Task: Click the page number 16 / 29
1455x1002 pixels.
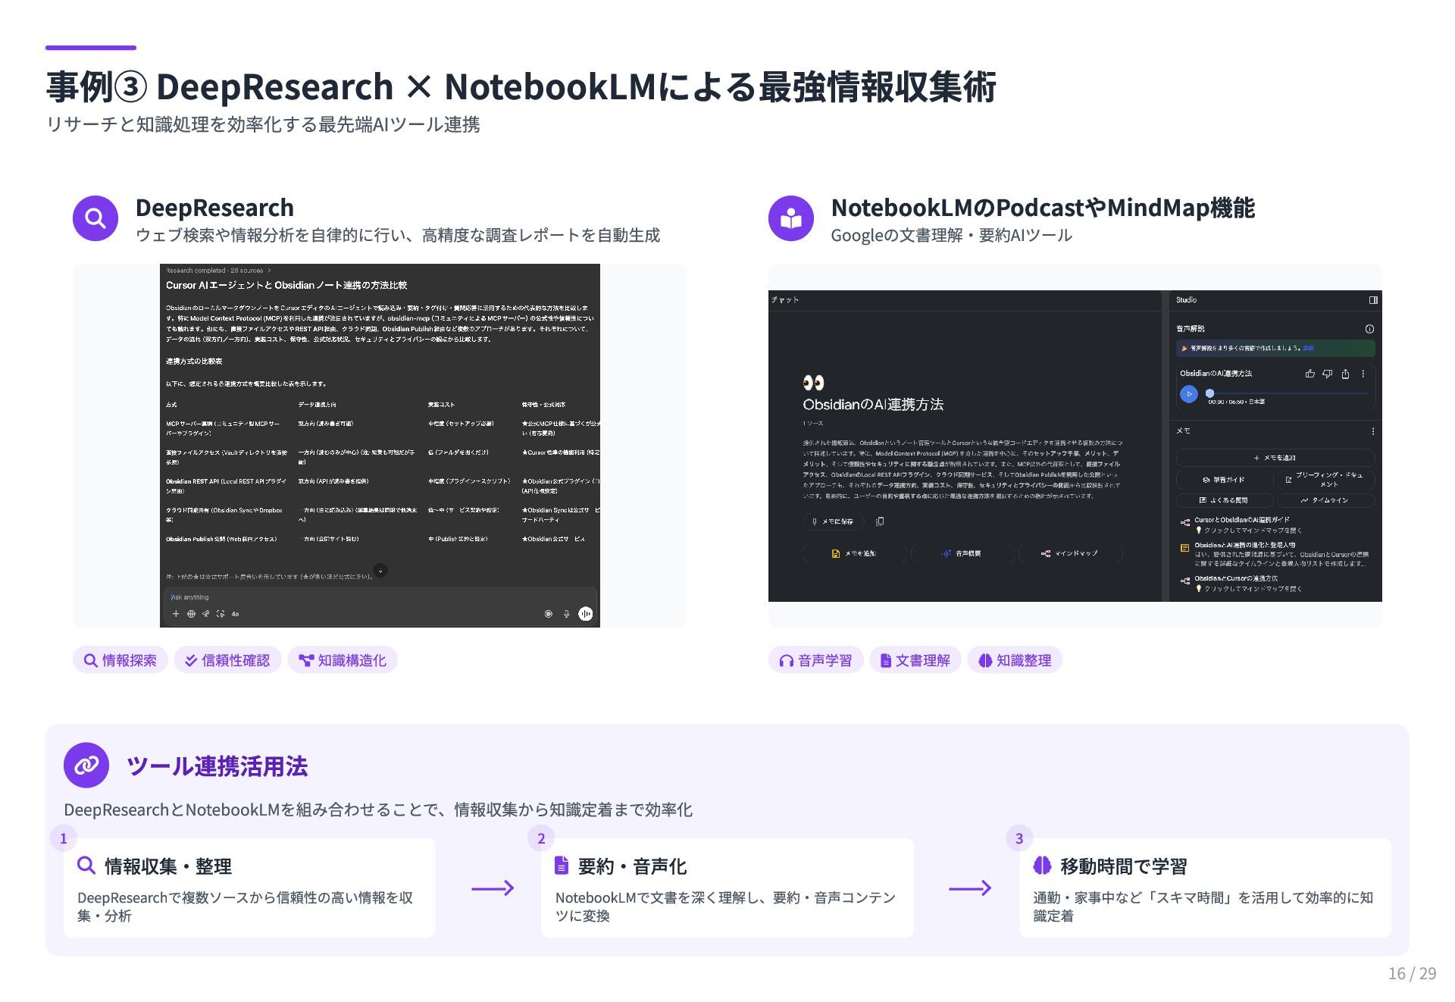Action: click(x=1412, y=973)
